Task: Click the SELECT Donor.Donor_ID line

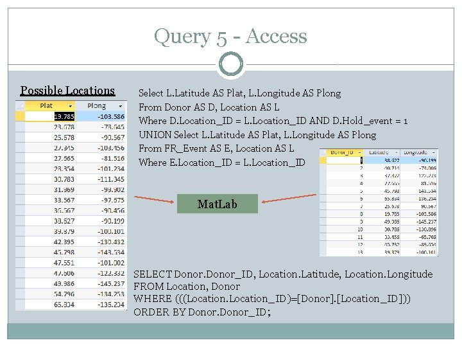Action: tap(283, 274)
